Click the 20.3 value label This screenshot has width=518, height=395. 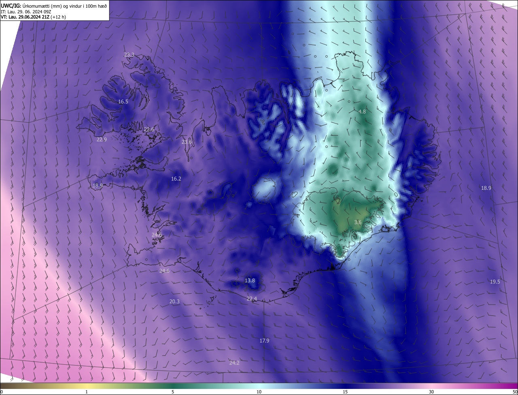pos(174,302)
